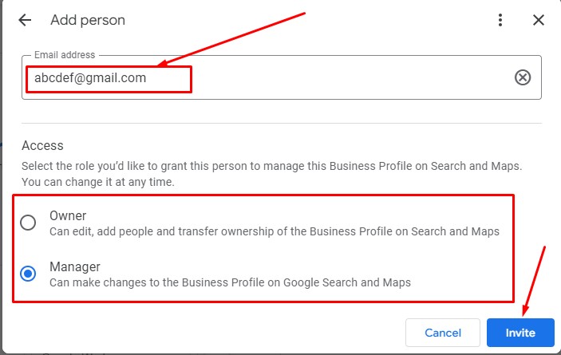Click the Access section heading
561x355 pixels.
pyautogui.click(x=42, y=146)
